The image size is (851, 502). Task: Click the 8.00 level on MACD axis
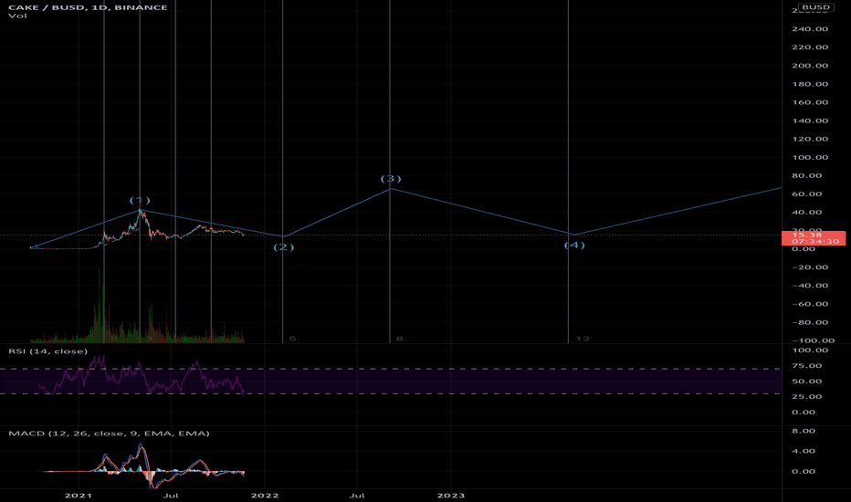tap(804, 431)
